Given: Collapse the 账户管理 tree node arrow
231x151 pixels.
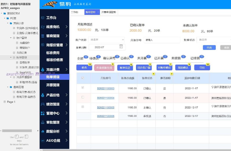Looking at the screenshot, I should pyautogui.click(x=11, y=38).
